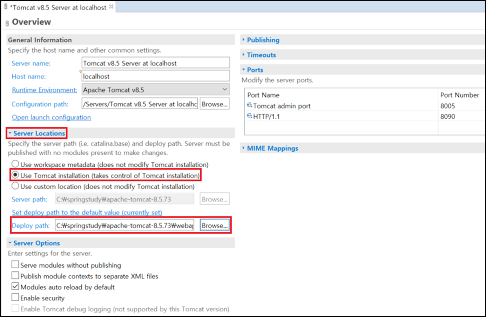This screenshot has width=486, height=317.
Task: Click the Overview heading server icon
Action: (7, 23)
